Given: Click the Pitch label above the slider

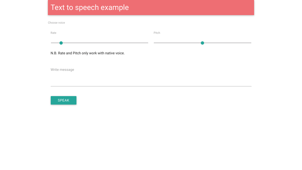Looking at the screenshot, I should (157, 33).
